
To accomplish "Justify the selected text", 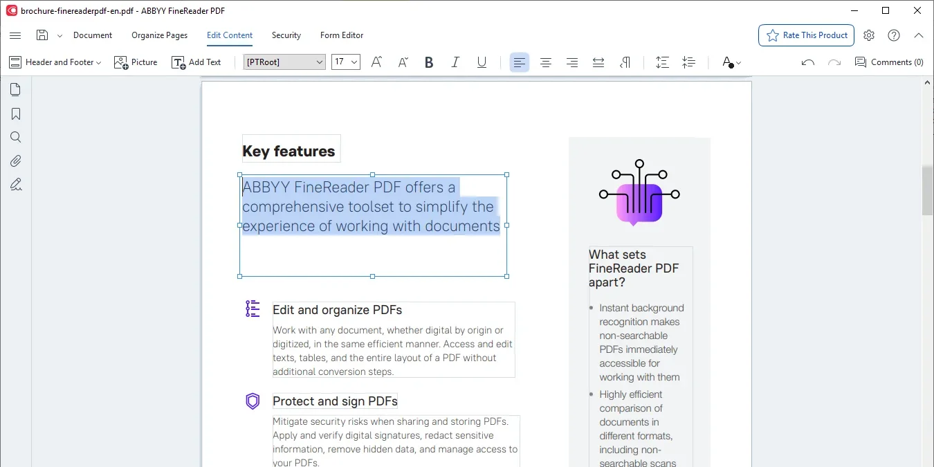I will pyautogui.click(x=598, y=62).
